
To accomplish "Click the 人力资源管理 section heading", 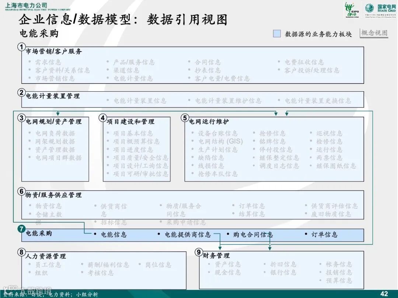I will 46,256.
